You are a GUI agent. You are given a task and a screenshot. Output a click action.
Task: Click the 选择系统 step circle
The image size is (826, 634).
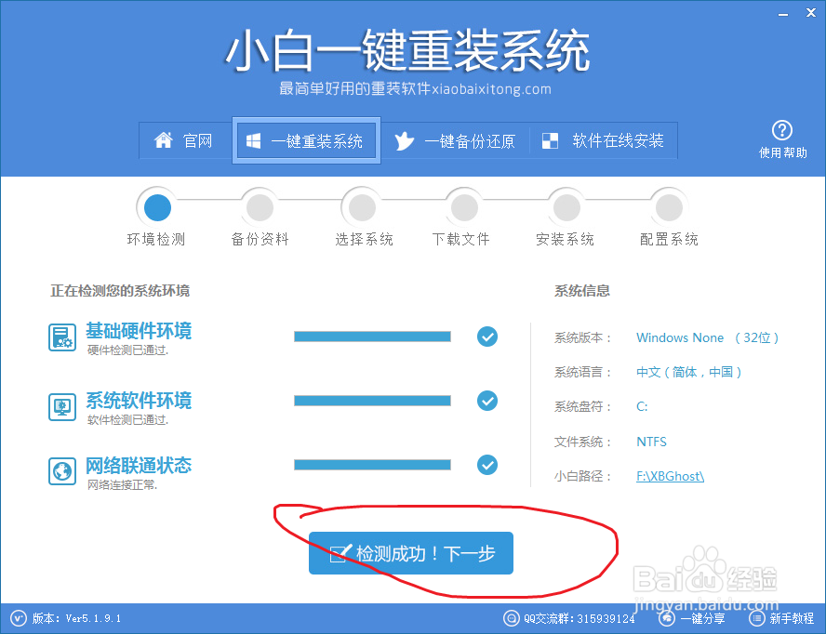[x=362, y=207]
